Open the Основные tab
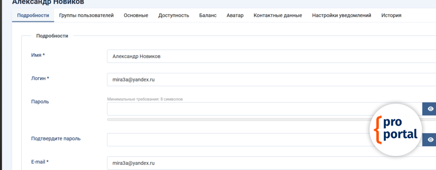The width and height of the screenshot is (436, 170). pos(136,16)
